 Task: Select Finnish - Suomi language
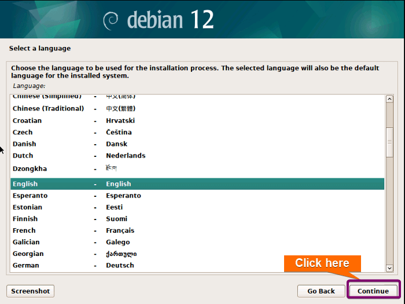click(197, 219)
